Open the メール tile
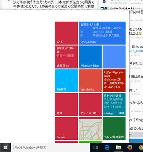 point(66,33)
